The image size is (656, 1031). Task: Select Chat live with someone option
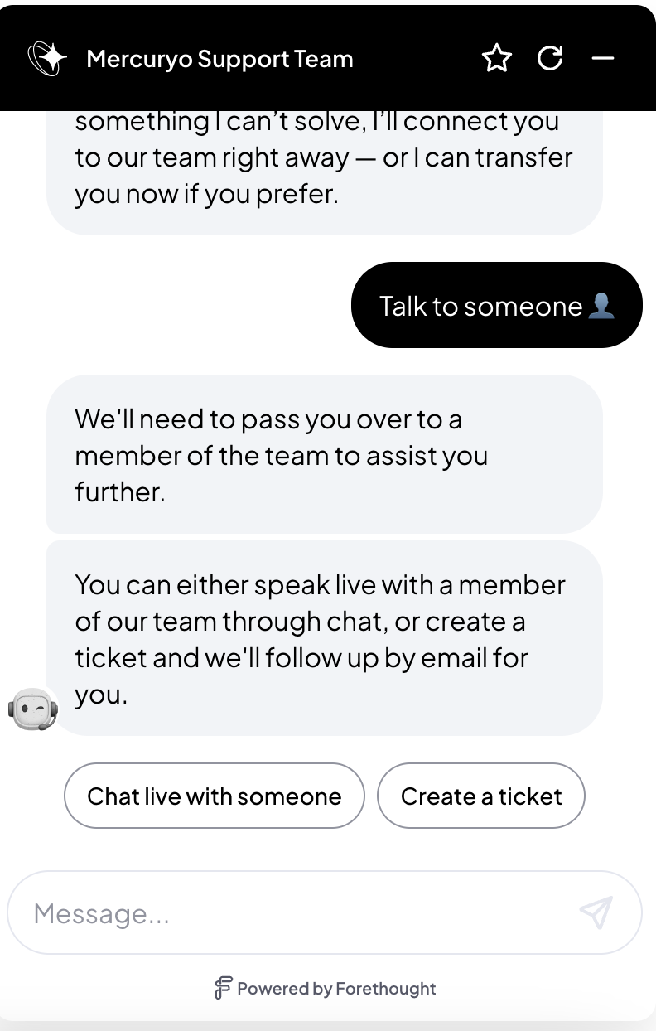coord(215,796)
